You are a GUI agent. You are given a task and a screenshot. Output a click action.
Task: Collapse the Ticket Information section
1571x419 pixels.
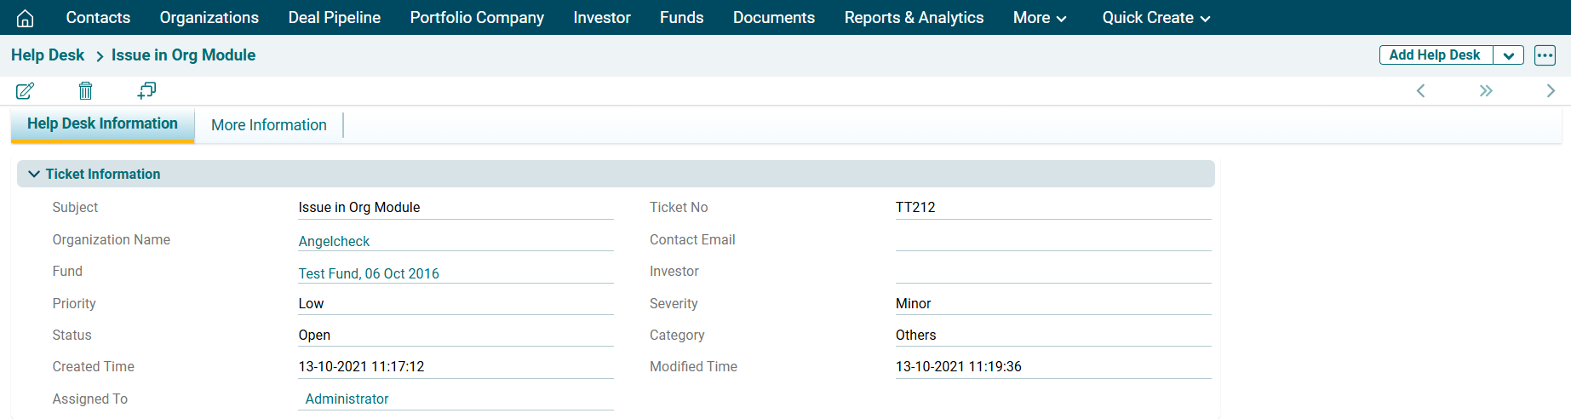pos(34,174)
